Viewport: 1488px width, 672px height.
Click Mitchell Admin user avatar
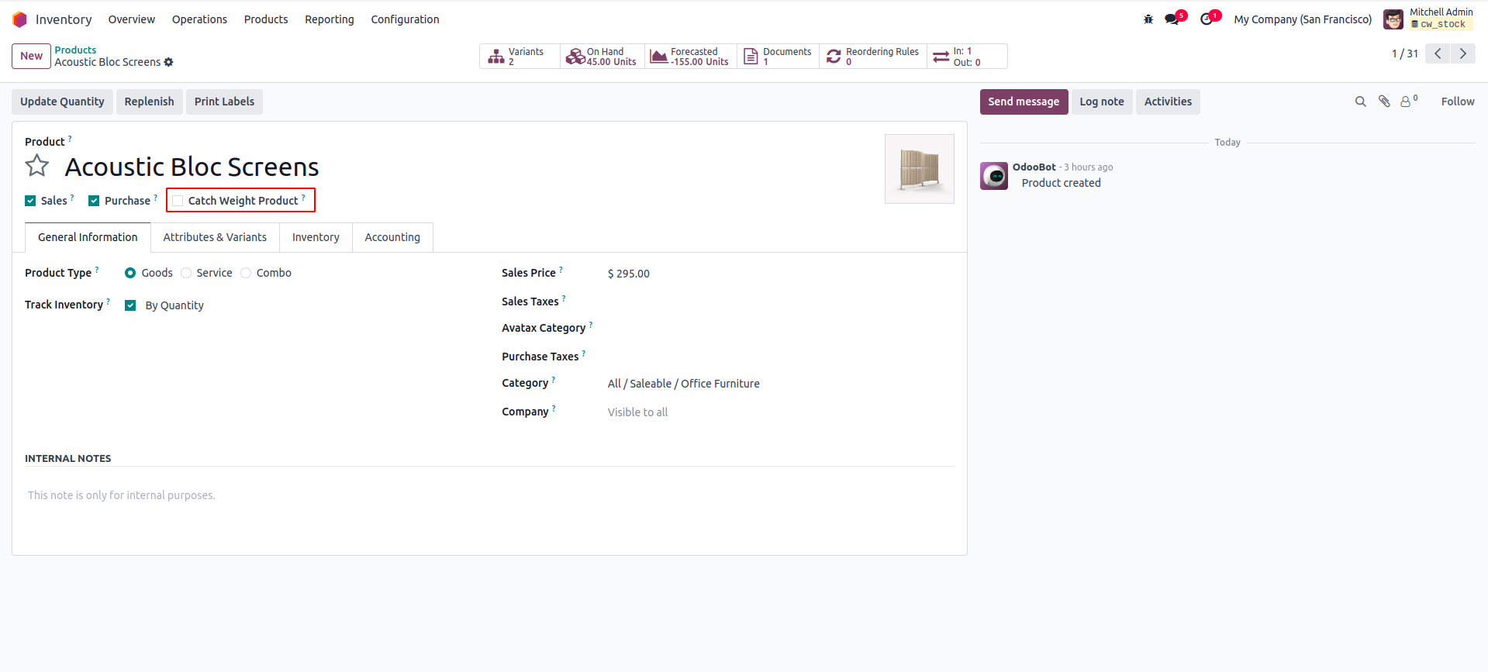coord(1393,19)
